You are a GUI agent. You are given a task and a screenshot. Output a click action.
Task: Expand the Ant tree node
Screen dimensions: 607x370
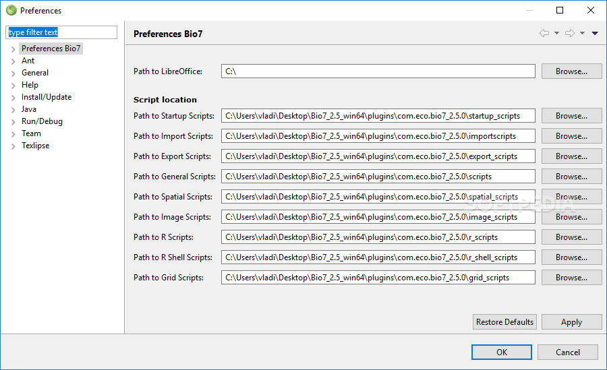[x=13, y=61]
